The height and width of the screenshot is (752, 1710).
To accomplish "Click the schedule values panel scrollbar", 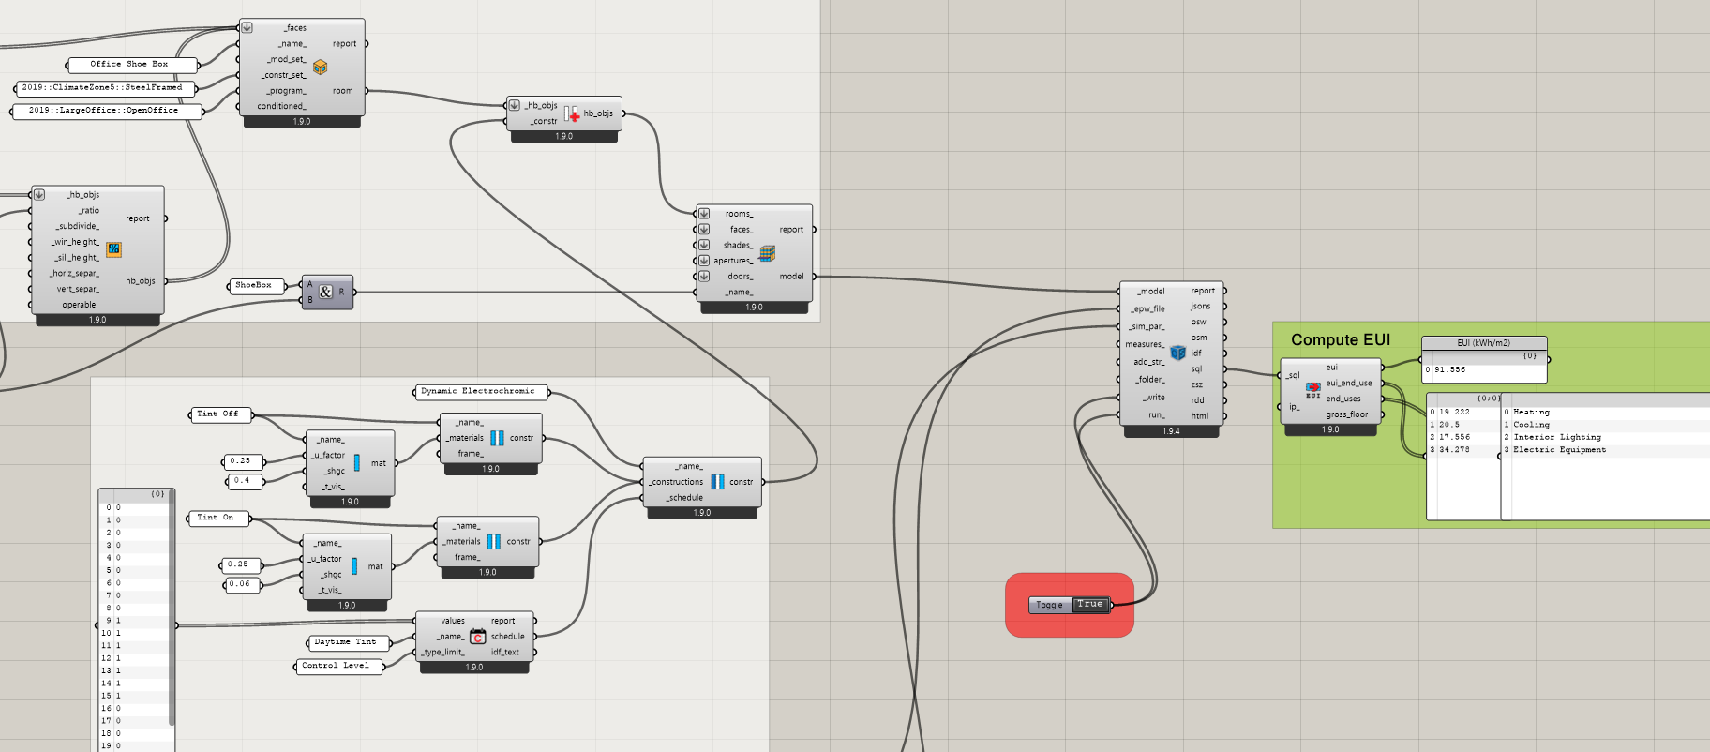I will pyautogui.click(x=172, y=609).
